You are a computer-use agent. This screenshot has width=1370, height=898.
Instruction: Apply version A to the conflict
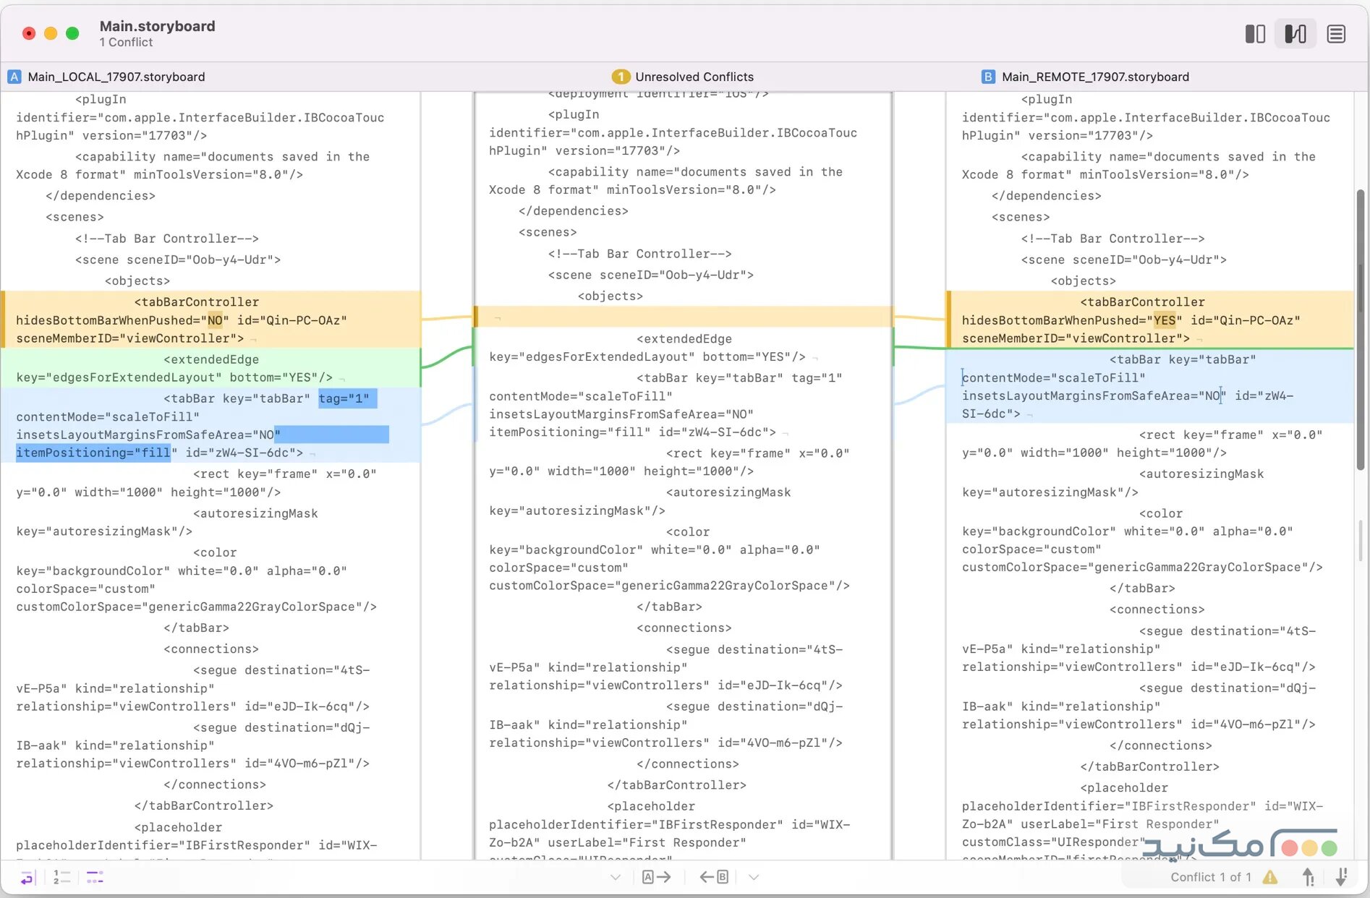pyautogui.click(x=656, y=877)
